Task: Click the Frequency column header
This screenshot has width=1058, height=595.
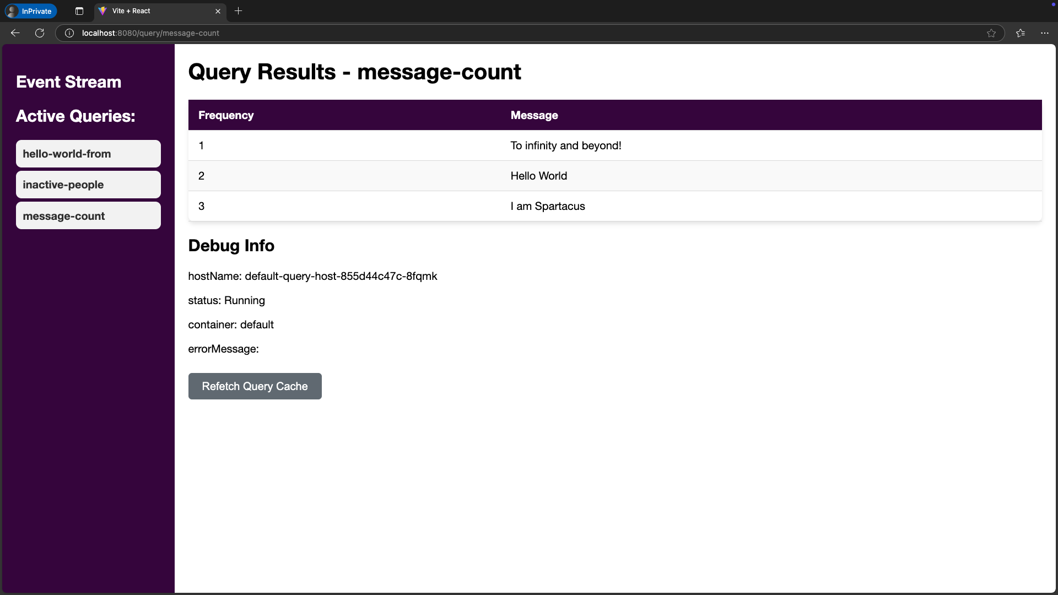Action: tap(226, 115)
